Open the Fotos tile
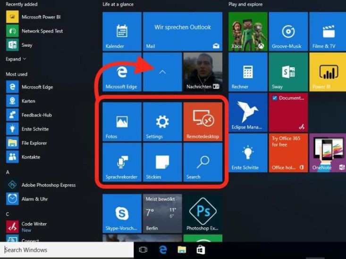 [x=122, y=121]
